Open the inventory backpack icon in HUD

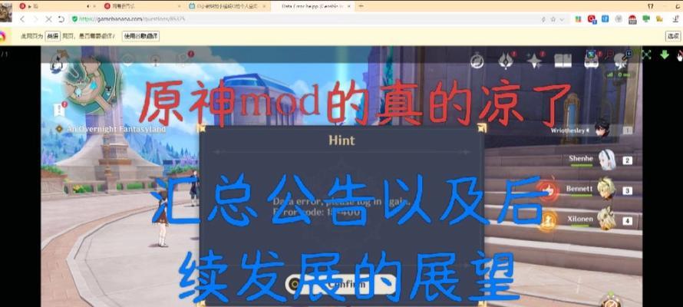coord(591,61)
